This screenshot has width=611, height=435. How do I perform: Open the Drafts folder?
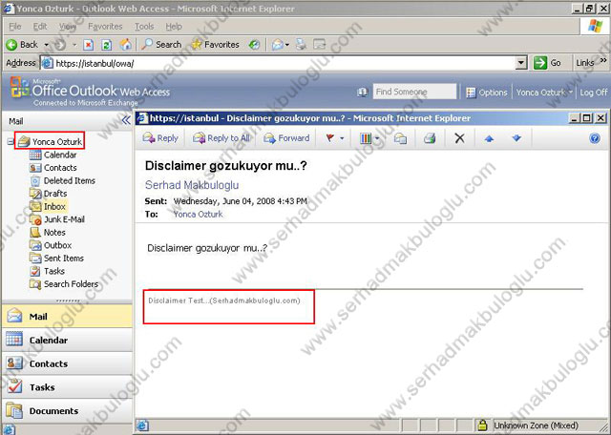click(x=49, y=194)
